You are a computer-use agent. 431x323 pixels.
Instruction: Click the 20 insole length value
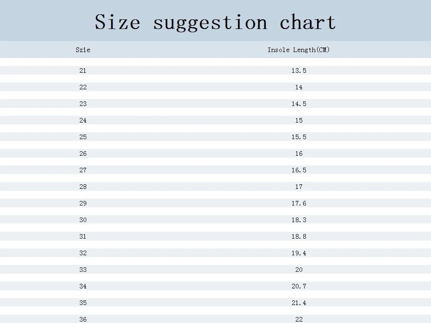[x=299, y=270]
